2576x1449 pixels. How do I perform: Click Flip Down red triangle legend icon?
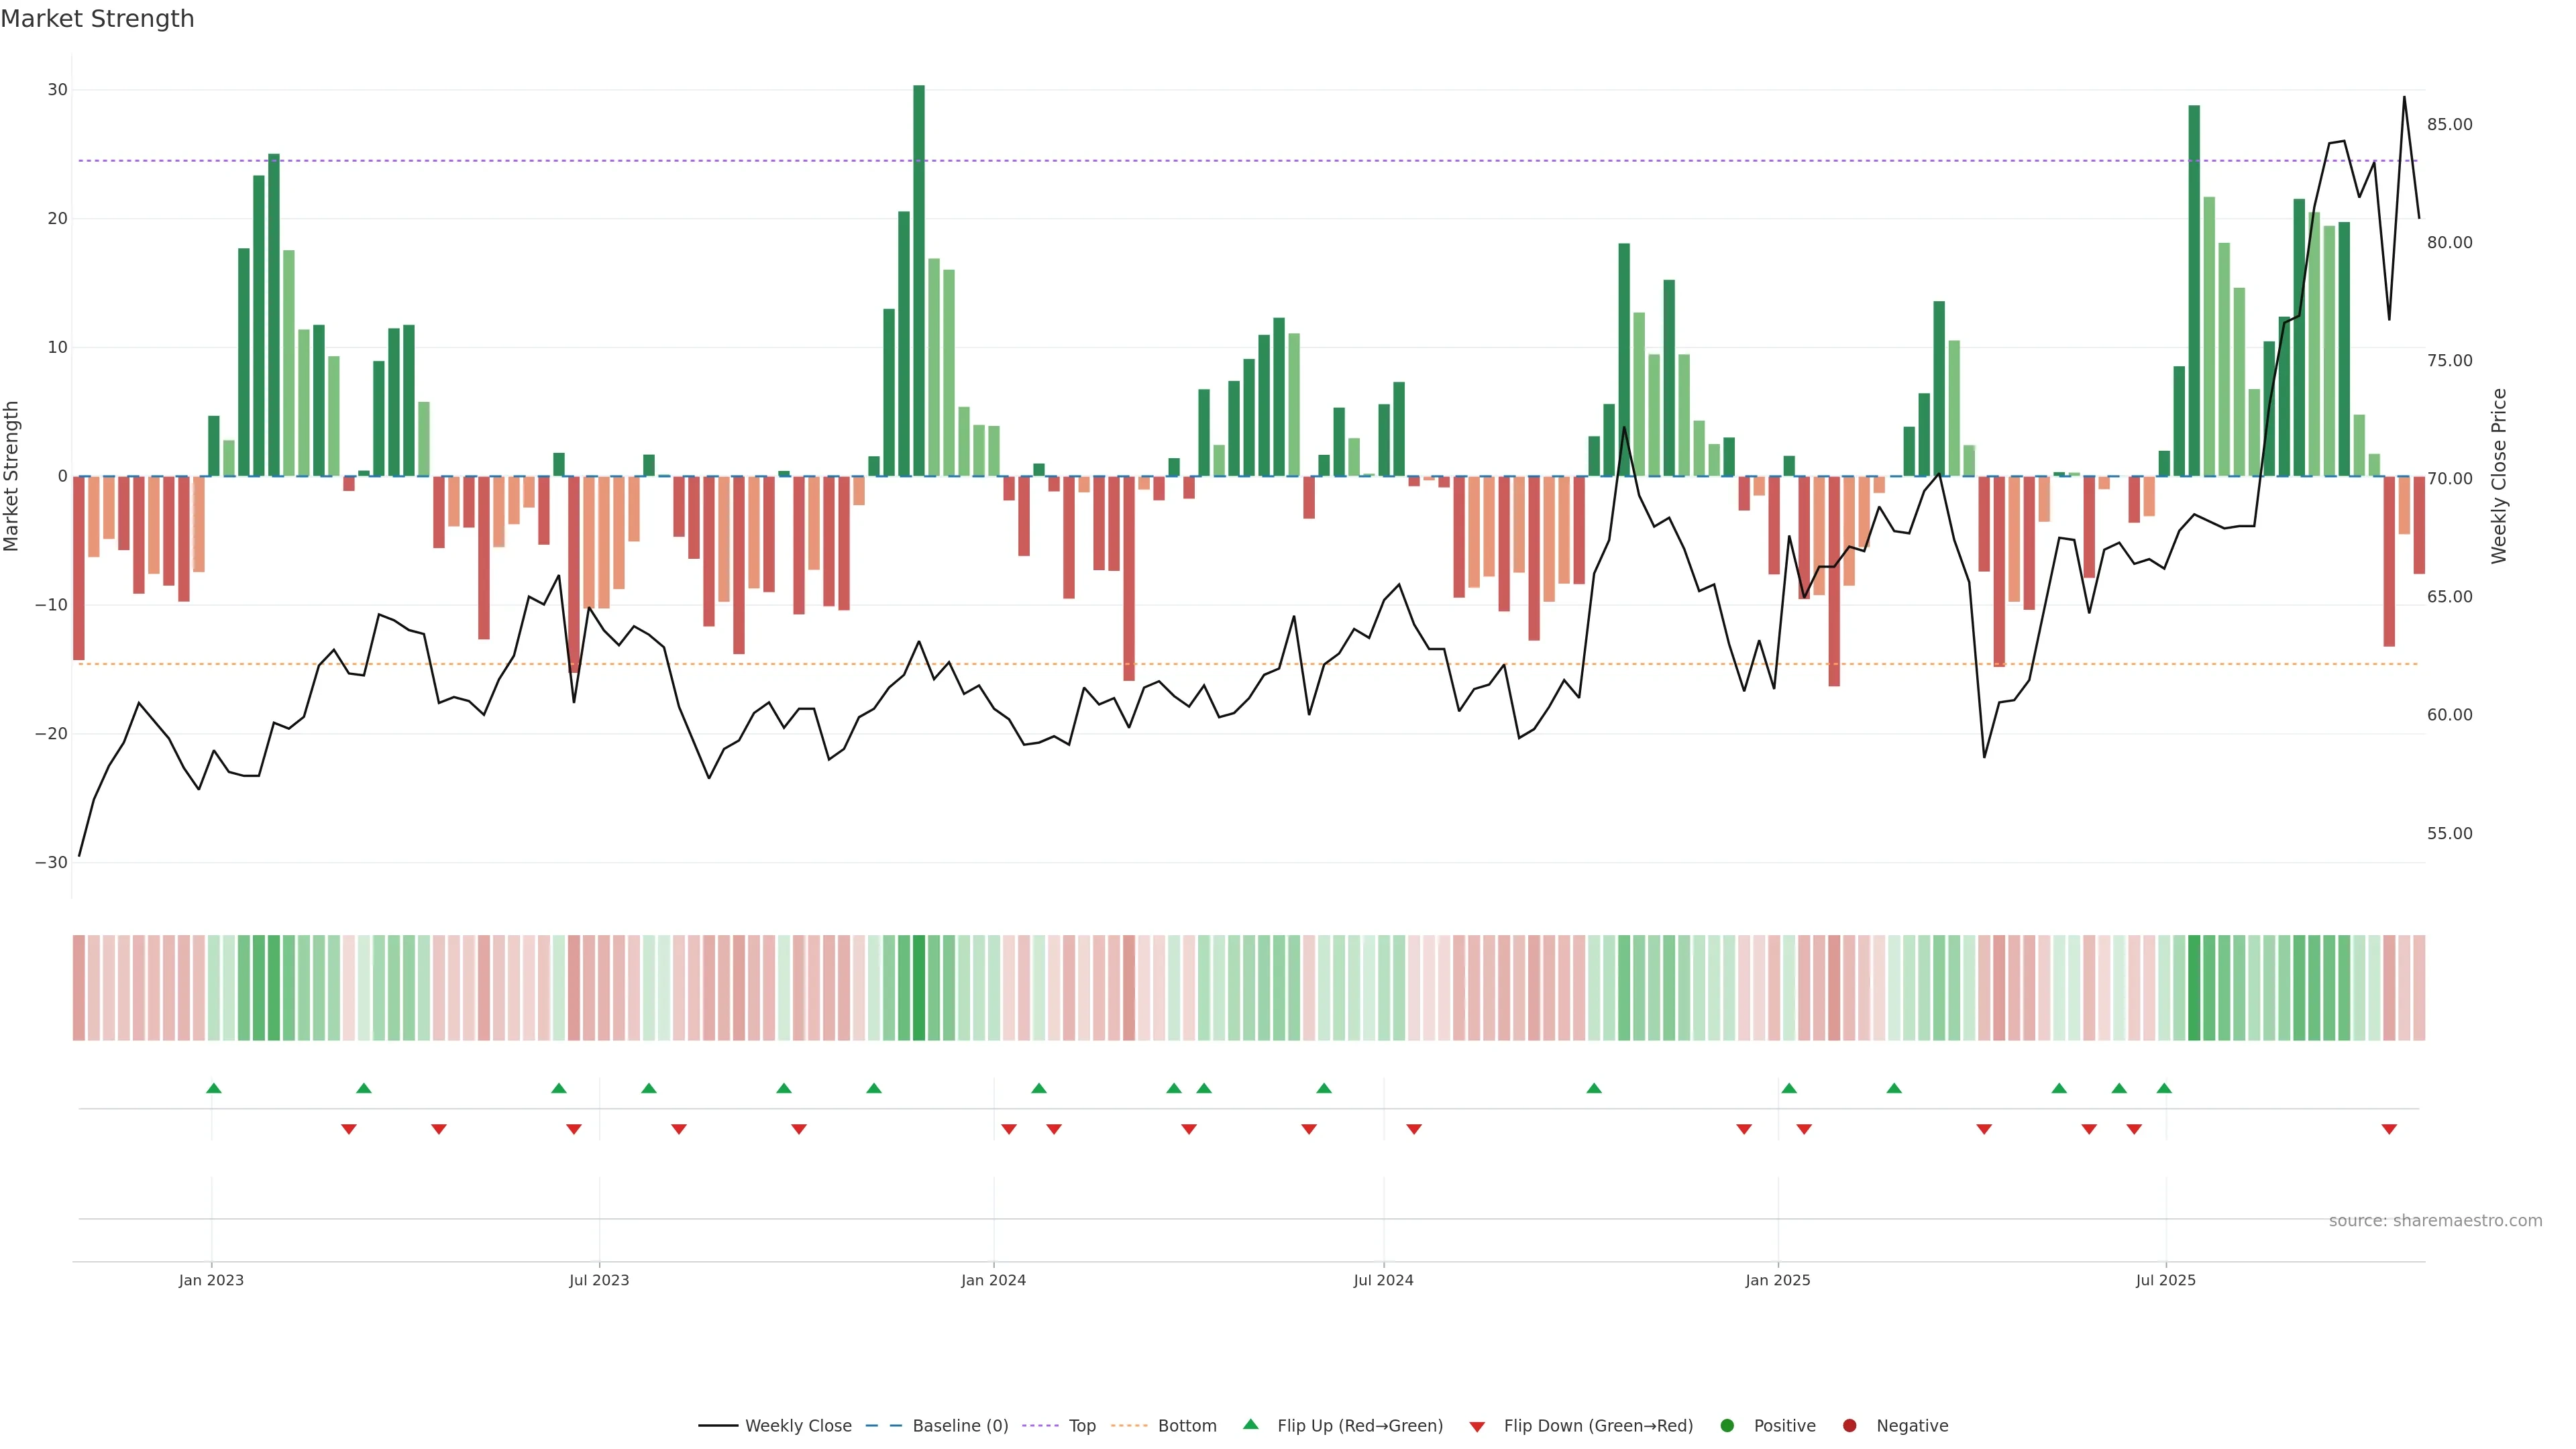click(1477, 1427)
